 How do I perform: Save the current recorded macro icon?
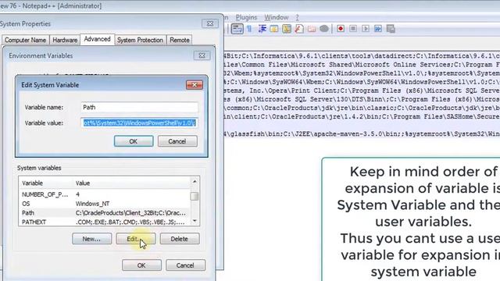391,29
